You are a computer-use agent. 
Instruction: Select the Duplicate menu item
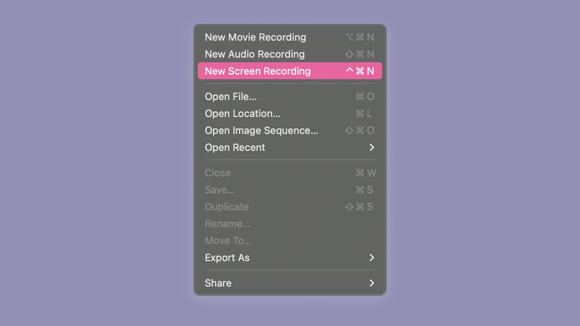[x=226, y=207]
